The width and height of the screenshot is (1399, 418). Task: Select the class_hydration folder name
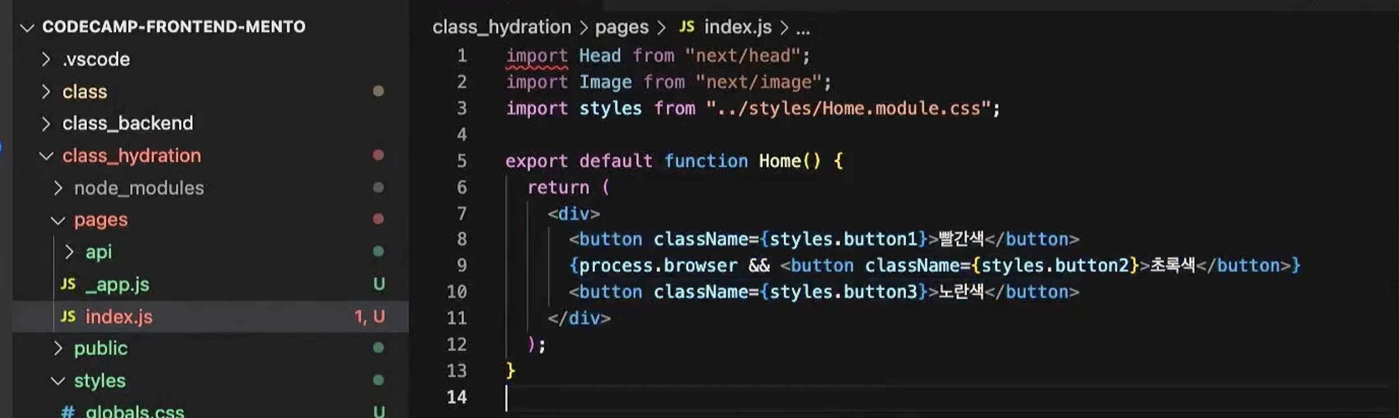click(132, 155)
